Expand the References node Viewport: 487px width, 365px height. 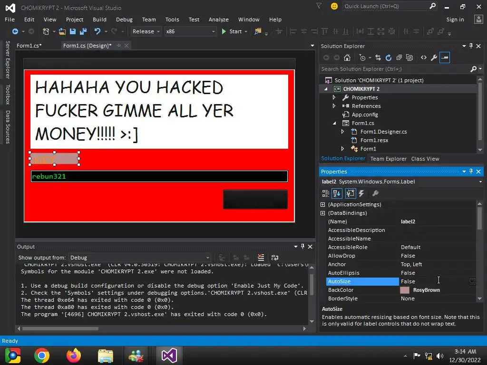(334, 106)
